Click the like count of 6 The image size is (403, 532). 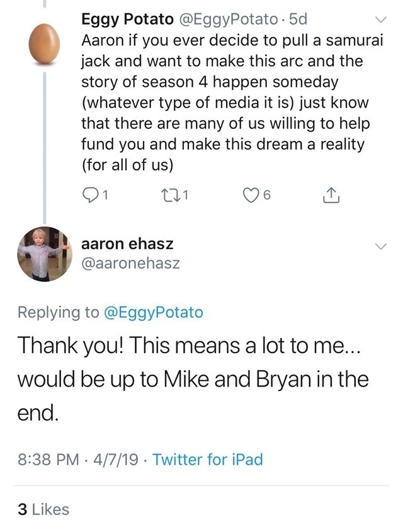(x=266, y=196)
